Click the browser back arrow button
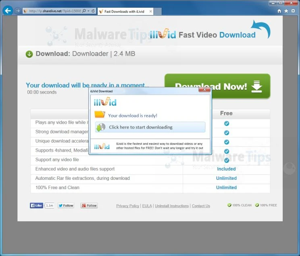The image size is (300, 256). pos(8,11)
